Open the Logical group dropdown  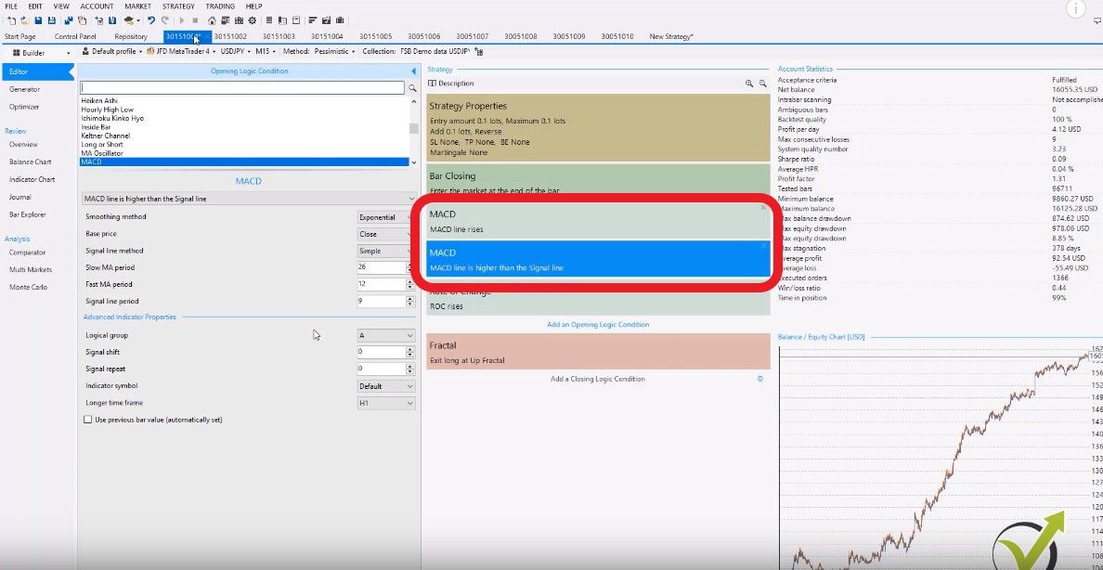386,335
